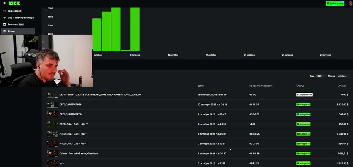Viewport: 353px width, 167px height.
Task: Click the Статус column header
Action: 300,86
